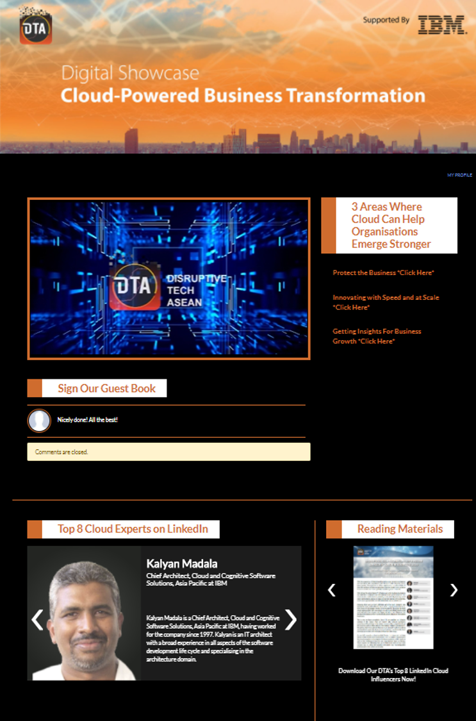This screenshot has height=721, width=476.
Task: Play the Disruptive Tech ASEAN video
Action: pos(168,279)
